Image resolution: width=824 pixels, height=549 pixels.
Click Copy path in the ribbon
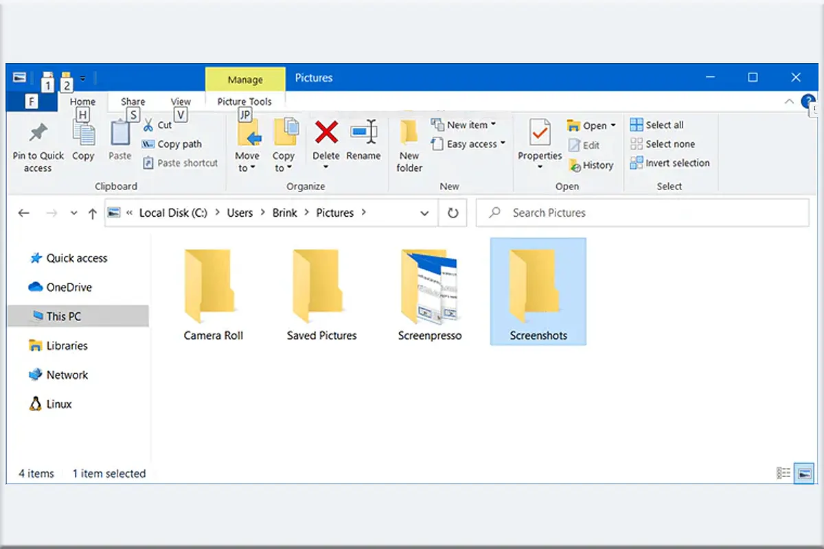click(173, 144)
